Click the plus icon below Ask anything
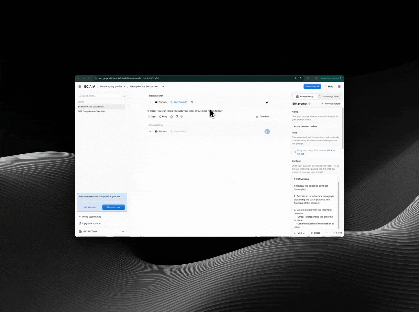The height and width of the screenshot is (312, 419). (x=150, y=131)
